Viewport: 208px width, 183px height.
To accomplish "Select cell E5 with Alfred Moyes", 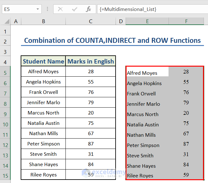I will coord(147,73).
